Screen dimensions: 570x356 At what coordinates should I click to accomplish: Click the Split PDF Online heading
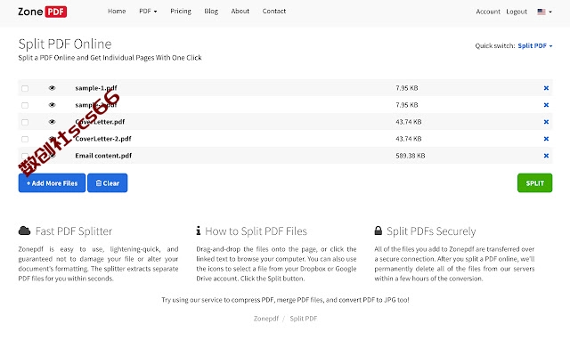(65, 44)
